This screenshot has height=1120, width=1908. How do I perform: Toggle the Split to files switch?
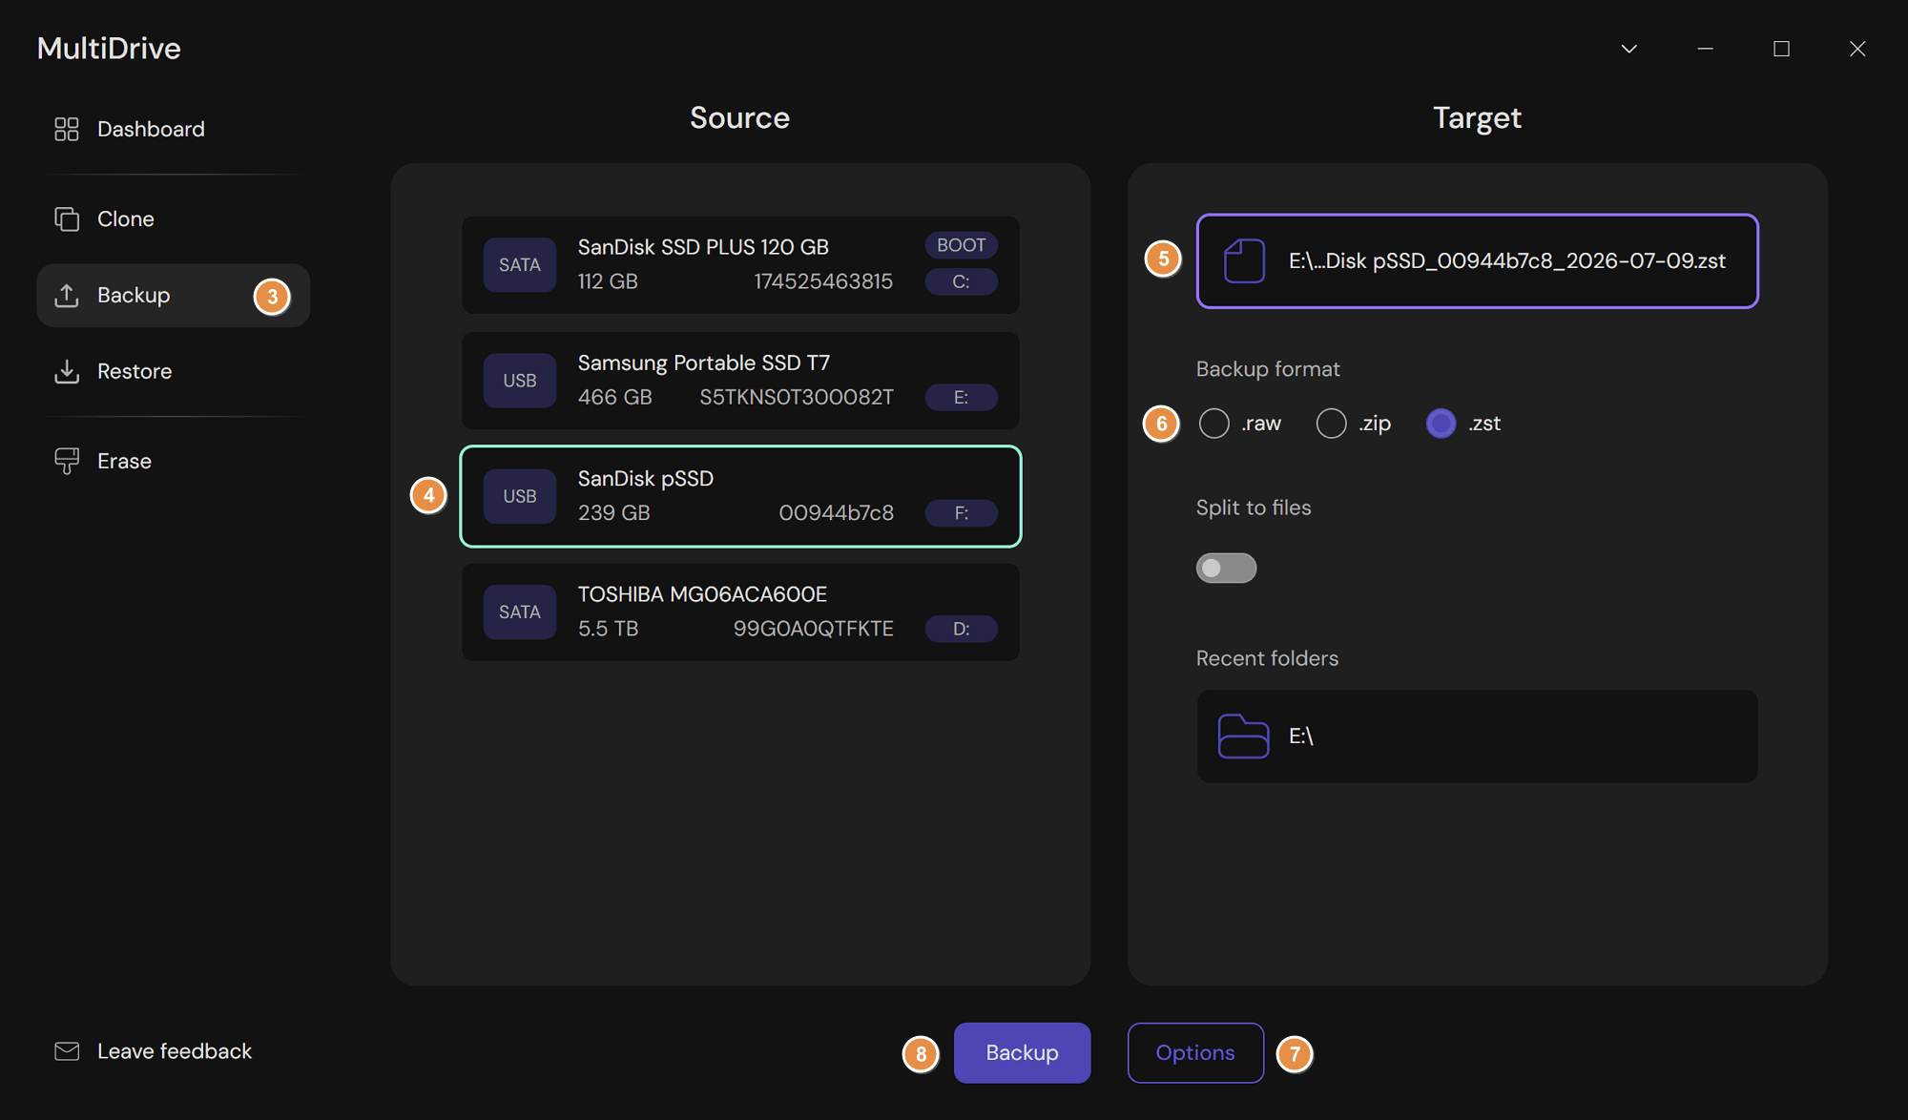pyautogui.click(x=1226, y=568)
